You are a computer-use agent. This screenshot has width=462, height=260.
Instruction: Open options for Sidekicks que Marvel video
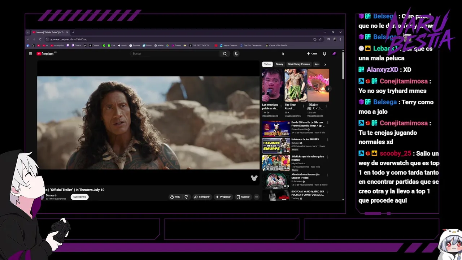click(x=328, y=157)
